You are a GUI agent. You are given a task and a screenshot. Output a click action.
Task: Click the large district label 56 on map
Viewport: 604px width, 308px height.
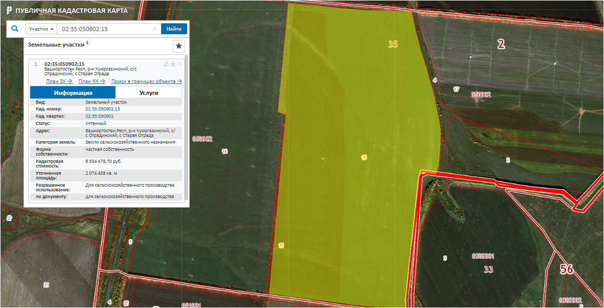(x=567, y=270)
